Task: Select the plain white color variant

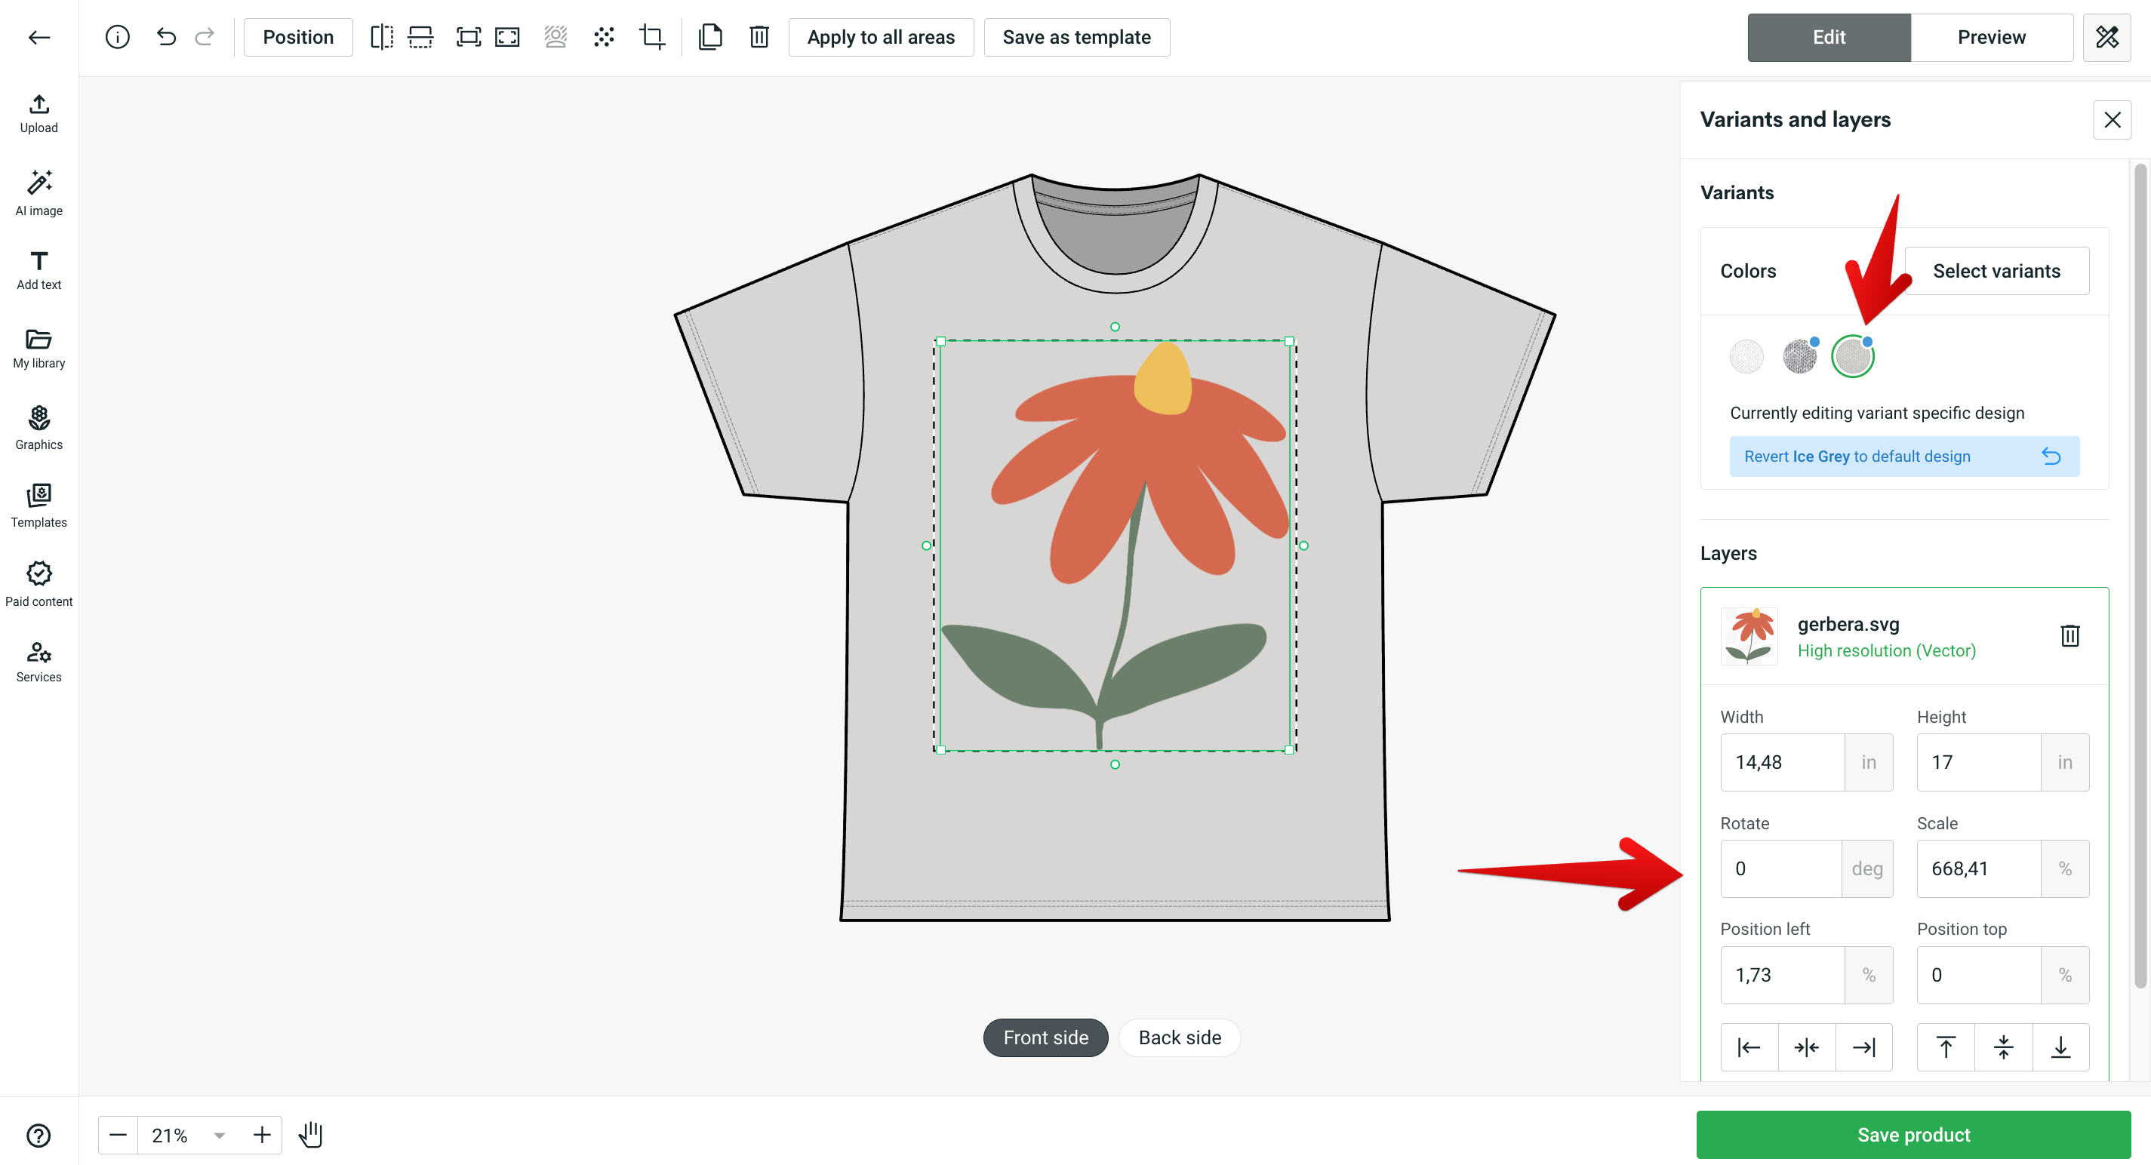Action: tap(1746, 356)
